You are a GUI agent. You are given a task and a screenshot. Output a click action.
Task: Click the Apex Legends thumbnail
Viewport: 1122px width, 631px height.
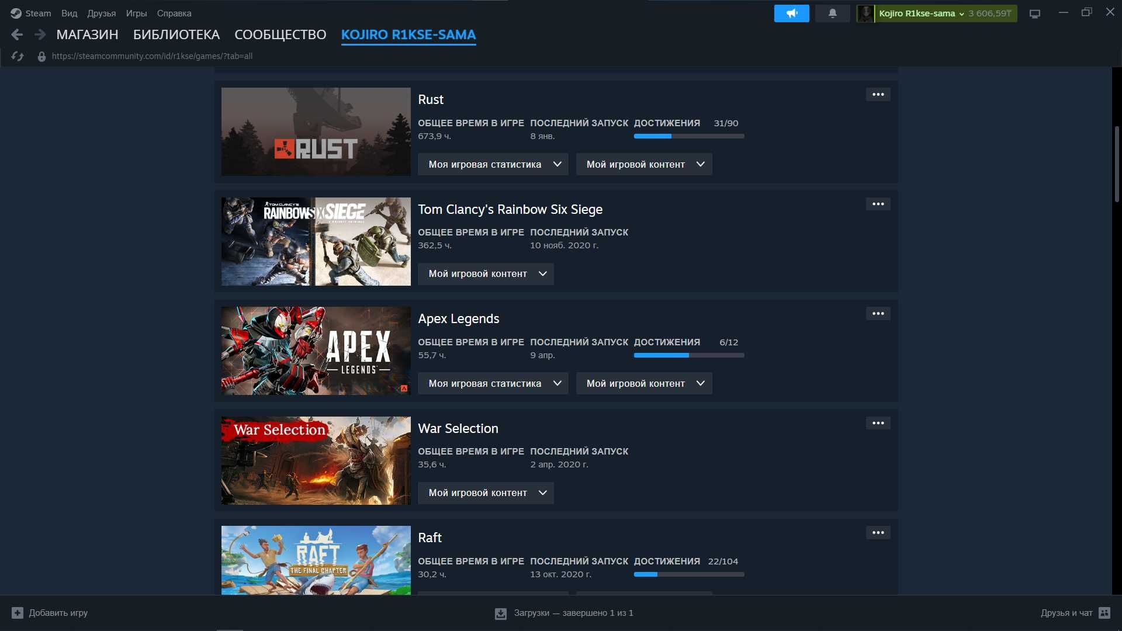(316, 351)
